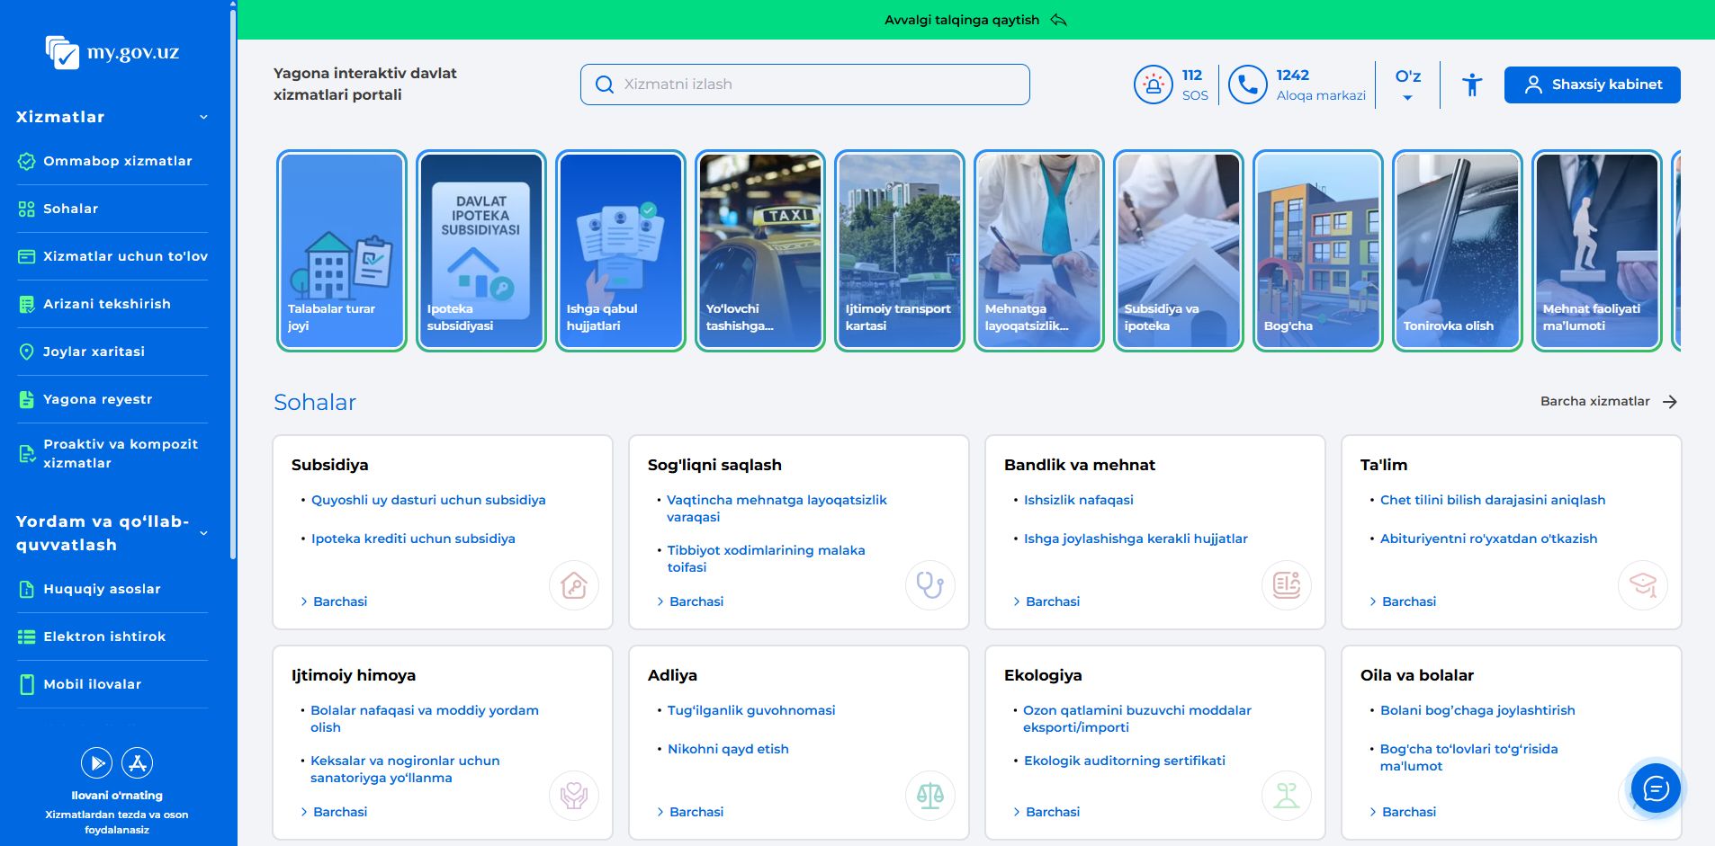Open Joylar xaritasi from the sidebar
Screen dimensions: 1715x846
(x=94, y=352)
